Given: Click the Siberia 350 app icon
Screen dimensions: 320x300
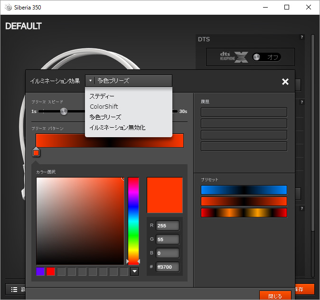Looking at the screenshot, I should tap(9, 7).
